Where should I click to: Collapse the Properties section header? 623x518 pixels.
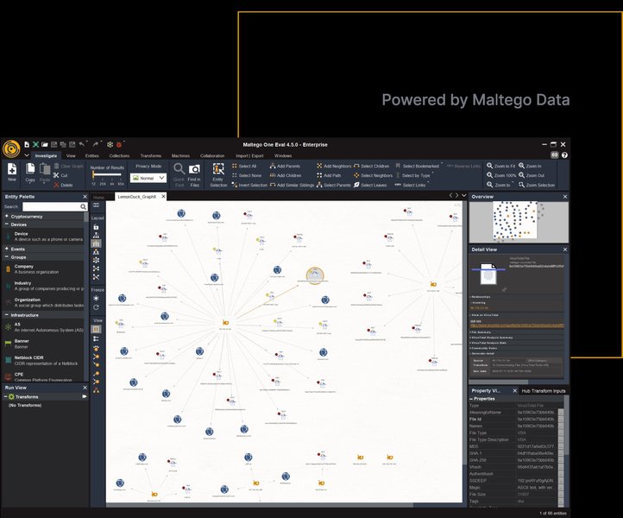471,399
